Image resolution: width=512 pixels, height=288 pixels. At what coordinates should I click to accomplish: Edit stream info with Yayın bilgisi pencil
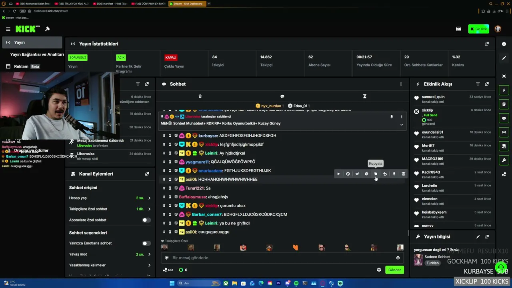pyautogui.click(x=478, y=237)
